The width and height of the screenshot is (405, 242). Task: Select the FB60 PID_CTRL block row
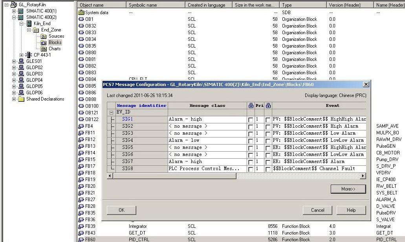241,239
